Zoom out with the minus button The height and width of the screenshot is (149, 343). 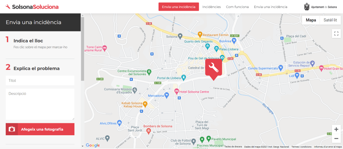(336, 138)
